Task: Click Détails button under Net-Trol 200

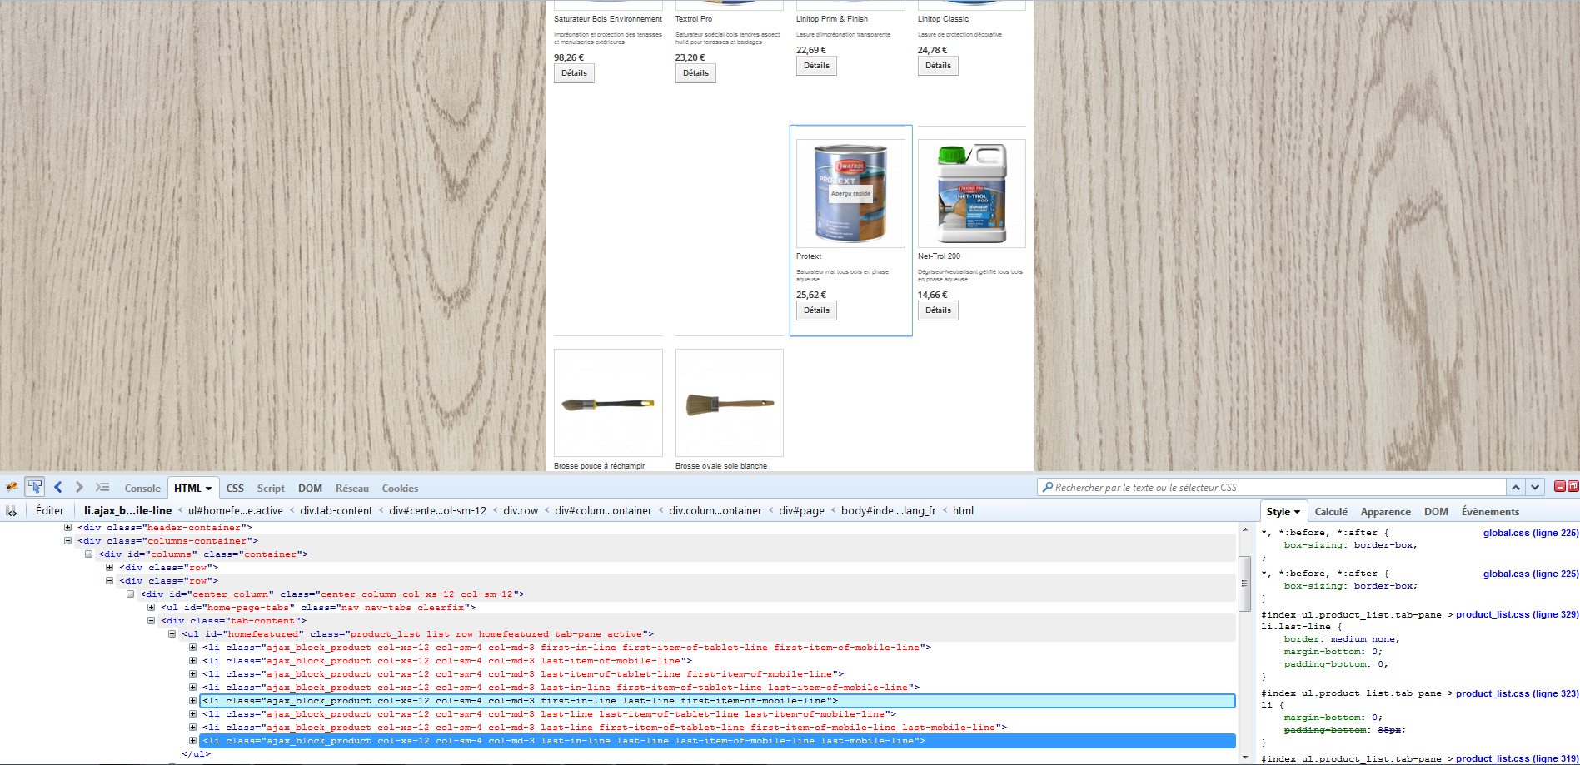Action: pyautogui.click(x=938, y=310)
